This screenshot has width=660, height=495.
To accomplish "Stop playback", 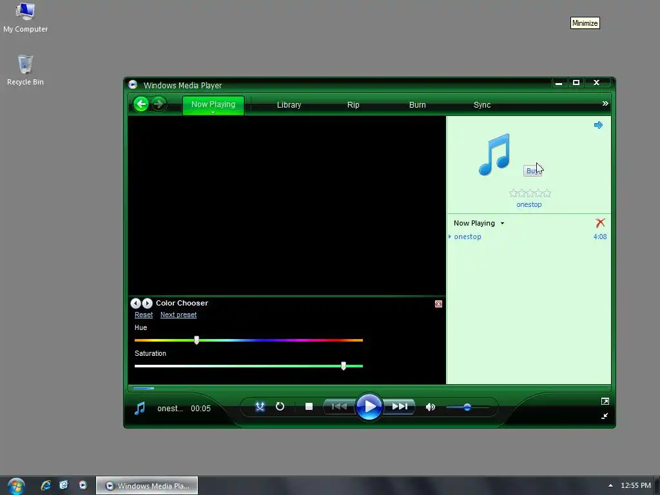I will pyautogui.click(x=309, y=407).
